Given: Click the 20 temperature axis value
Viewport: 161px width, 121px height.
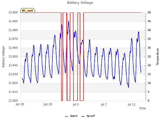Looking at the screenshot, I should pos(149,66).
